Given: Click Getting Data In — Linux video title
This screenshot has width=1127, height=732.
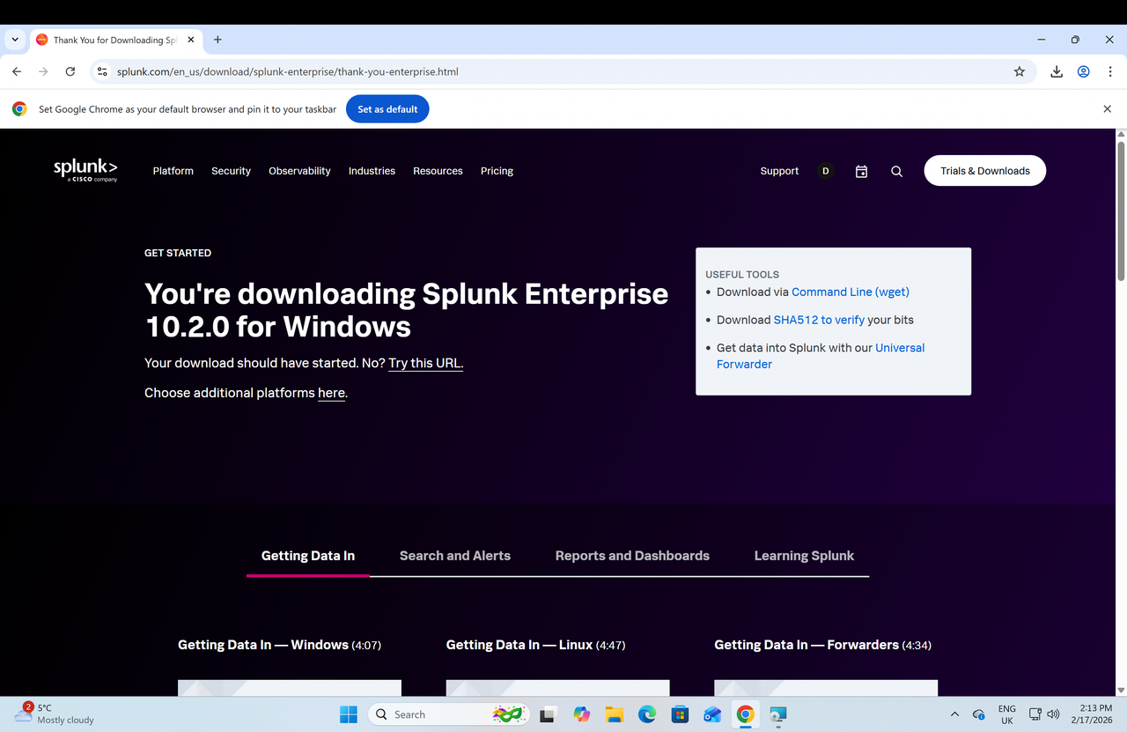Looking at the screenshot, I should (535, 645).
